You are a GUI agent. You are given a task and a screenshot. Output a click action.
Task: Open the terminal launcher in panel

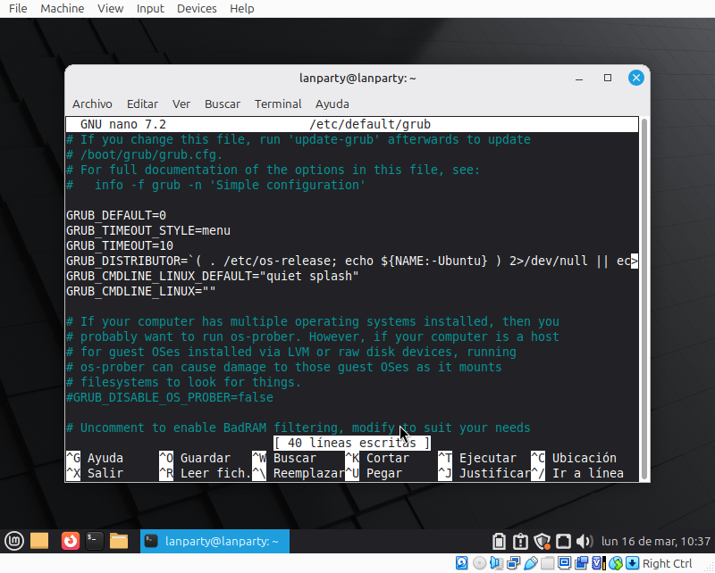pos(94,540)
